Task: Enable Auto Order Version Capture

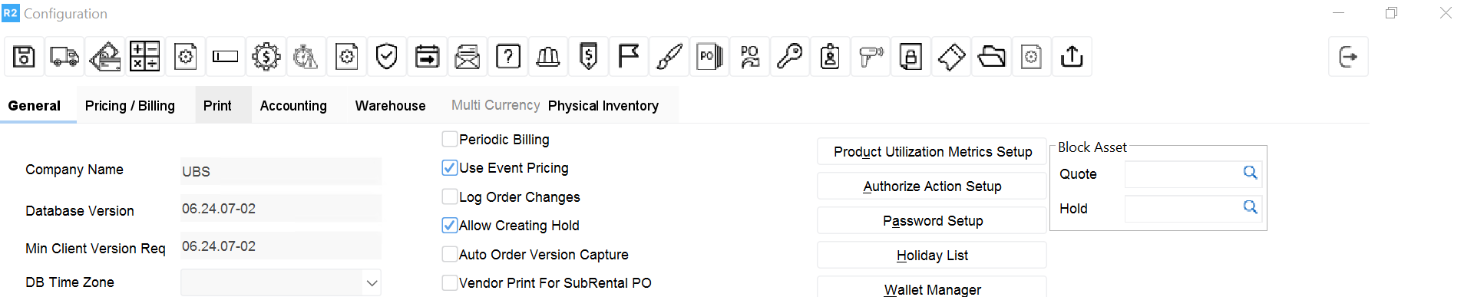Action: [x=450, y=254]
